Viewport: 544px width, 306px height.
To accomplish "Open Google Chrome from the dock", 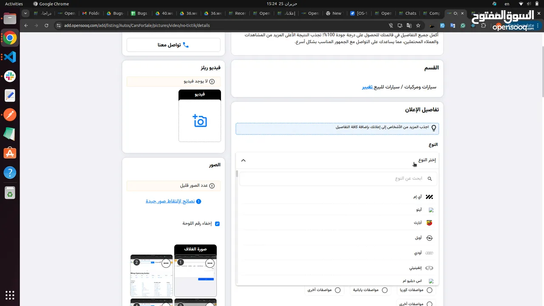I will [10, 38].
